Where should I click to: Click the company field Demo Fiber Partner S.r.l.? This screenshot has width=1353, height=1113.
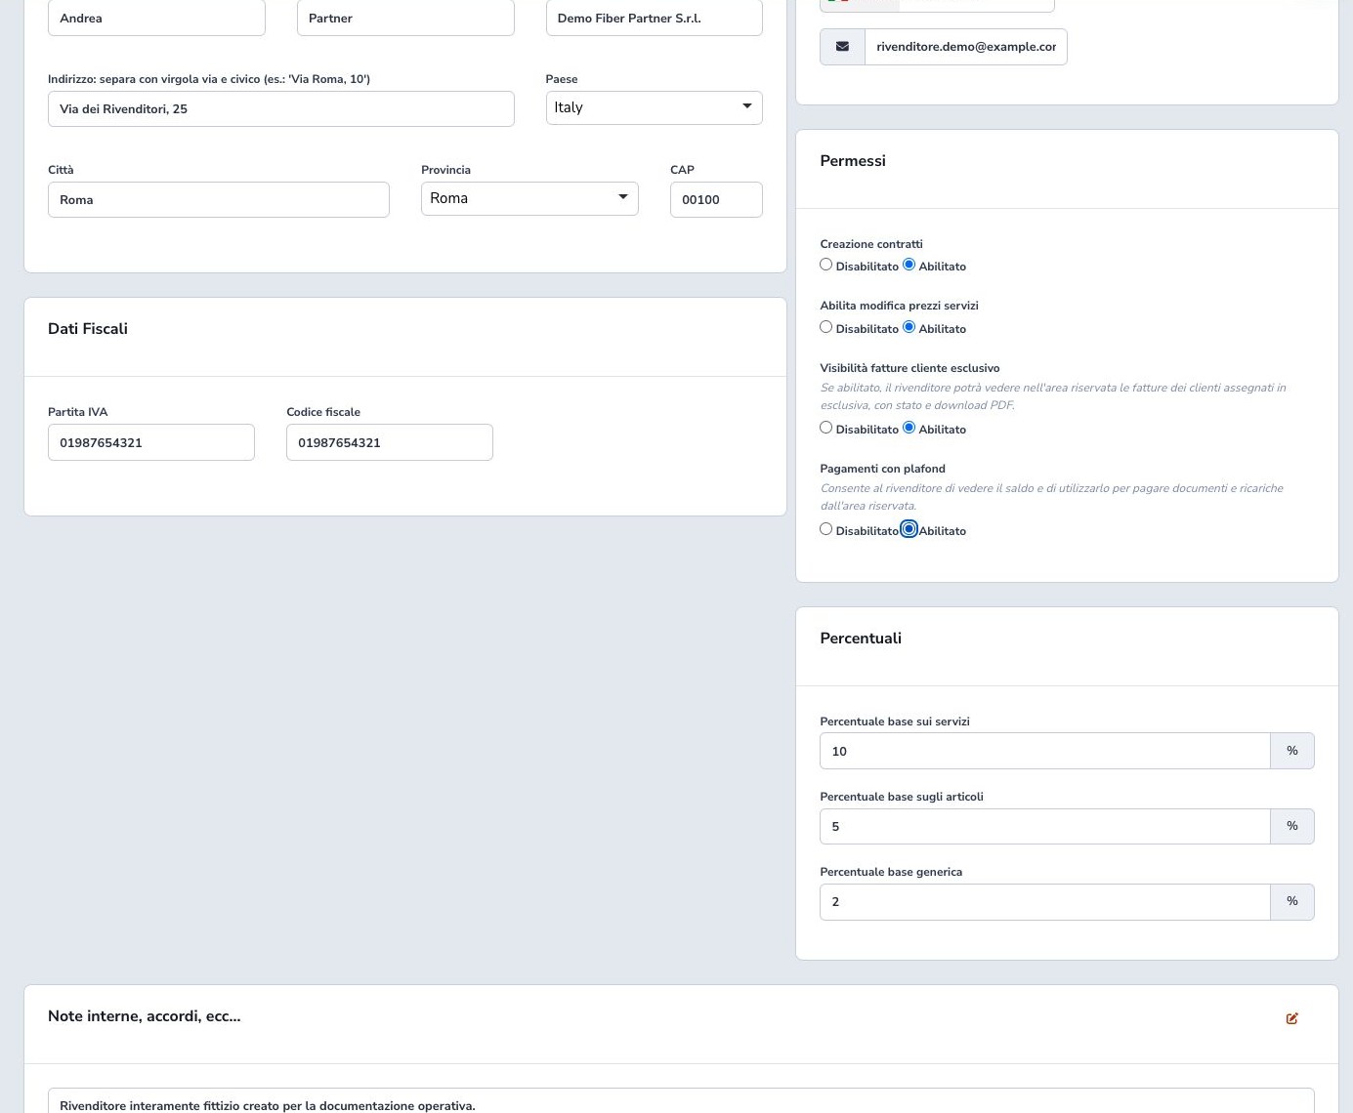(x=654, y=18)
